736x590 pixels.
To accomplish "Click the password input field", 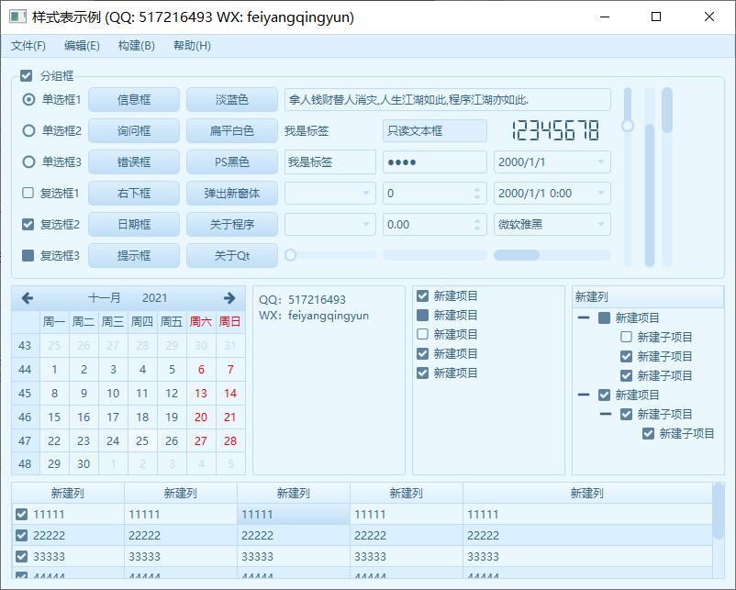I will coord(434,162).
